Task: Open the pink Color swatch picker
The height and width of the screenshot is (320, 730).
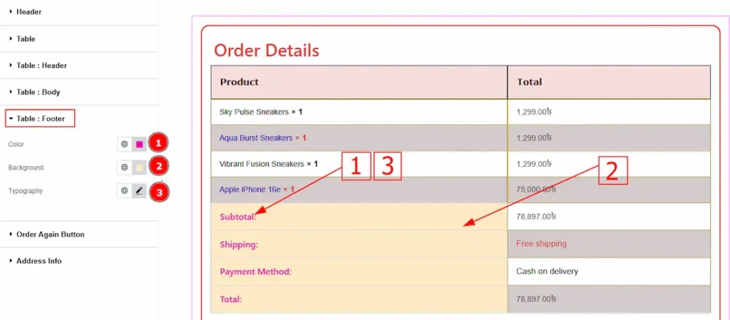Action: pyautogui.click(x=139, y=144)
